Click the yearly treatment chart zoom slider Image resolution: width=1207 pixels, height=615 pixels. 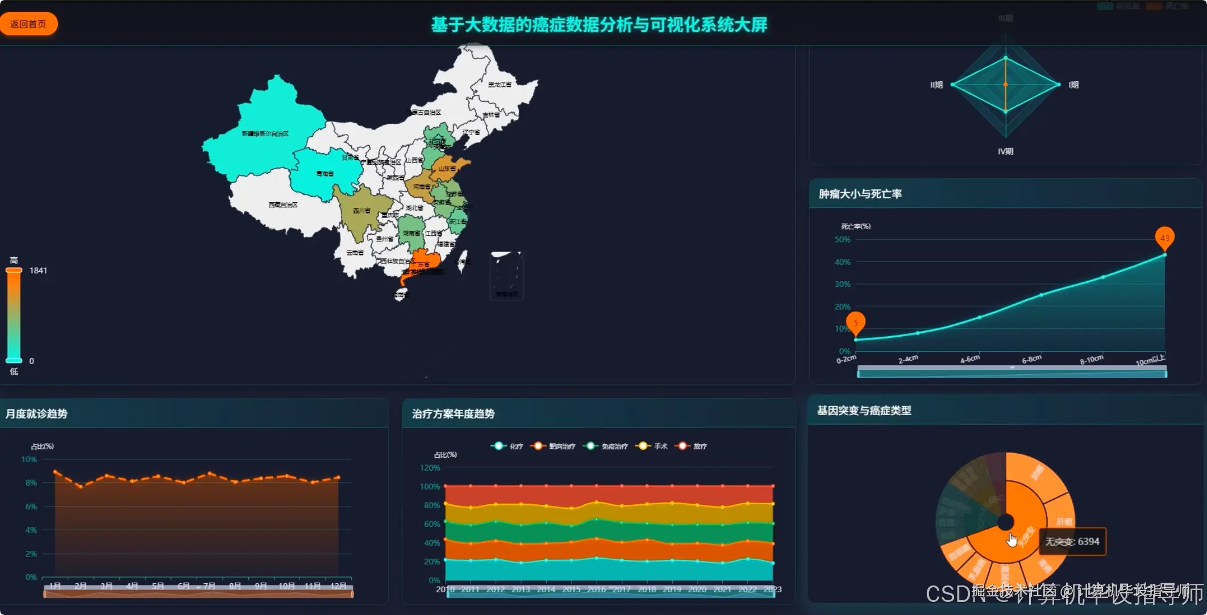pos(610,594)
